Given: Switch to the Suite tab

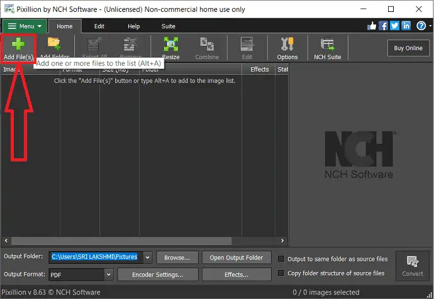Looking at the screenshot, I should tap(169, 26).
